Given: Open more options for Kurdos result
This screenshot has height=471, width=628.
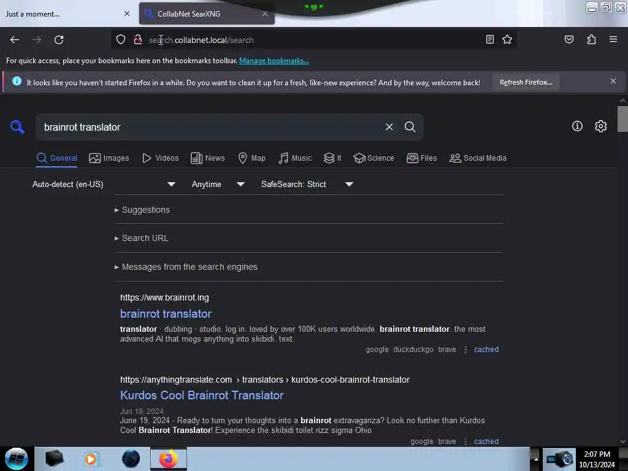Looking at the screenshot, I should point(465,442).
